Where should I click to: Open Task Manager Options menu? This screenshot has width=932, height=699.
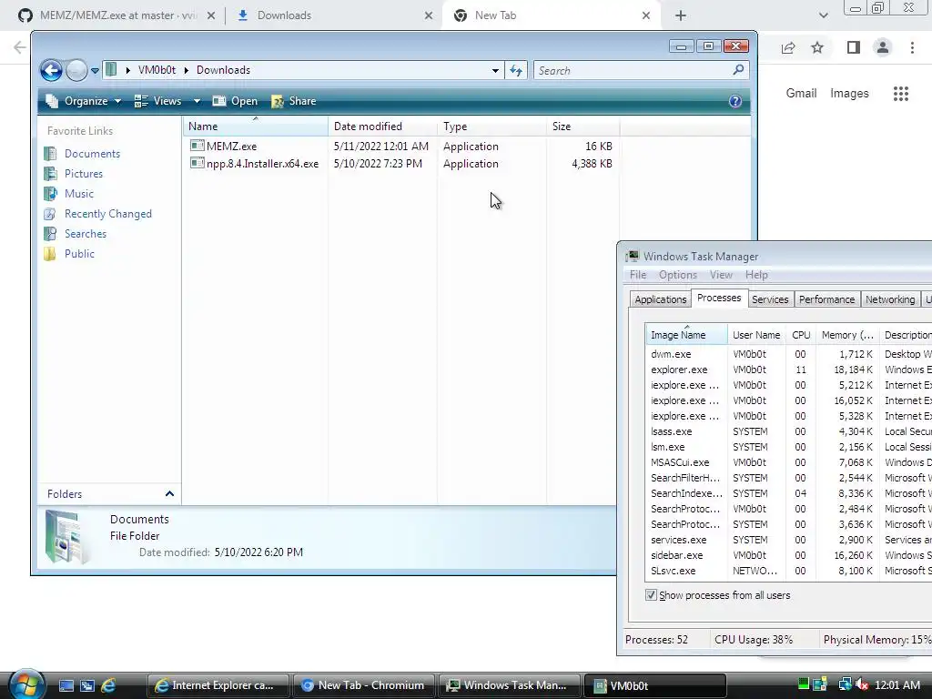click(677, 275)
